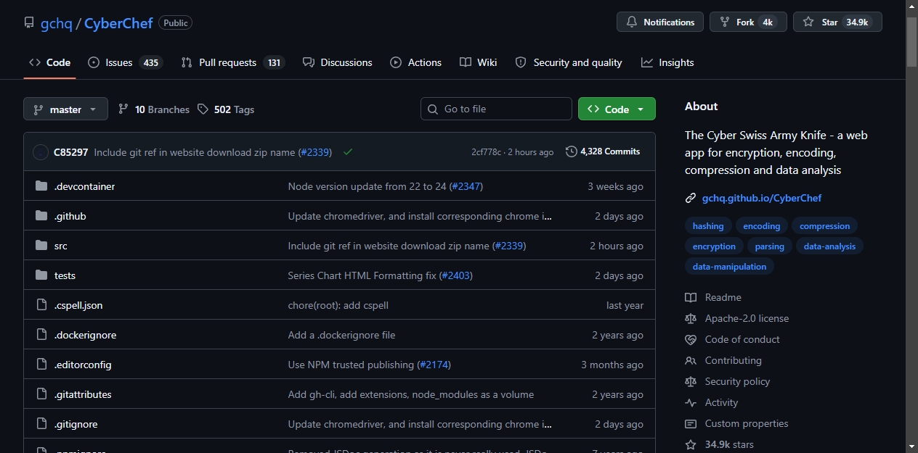Click the Notifications button
This screenshot has width=918, height=453.
click(660, 22)
